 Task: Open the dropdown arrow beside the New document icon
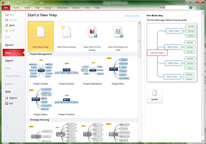[x=11, y=3]
